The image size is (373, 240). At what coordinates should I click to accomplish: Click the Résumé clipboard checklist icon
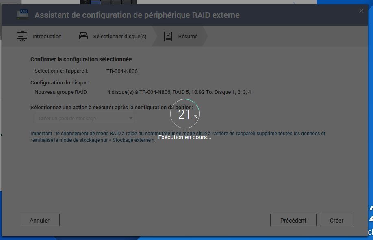(168, 36)
